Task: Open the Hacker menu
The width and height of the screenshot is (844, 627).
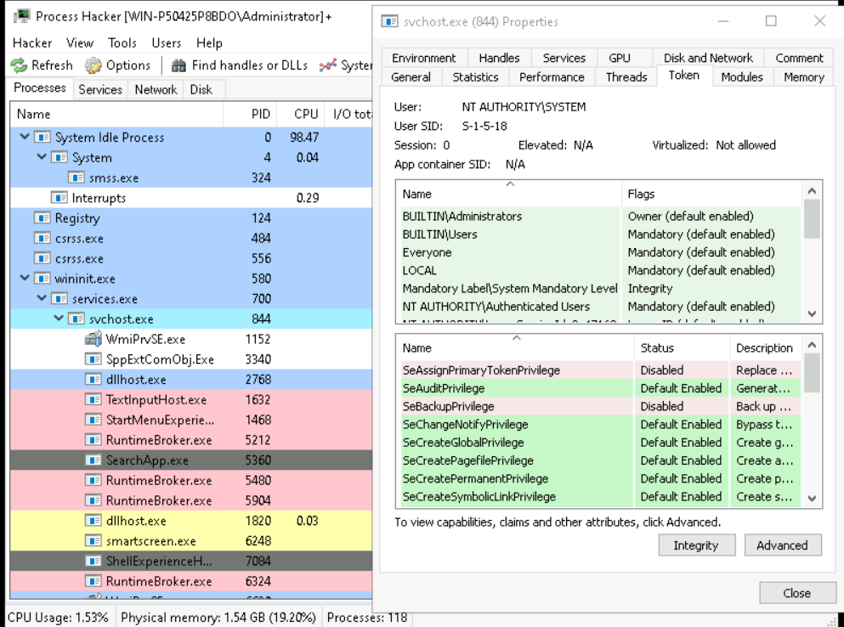Action: (32, 43)
